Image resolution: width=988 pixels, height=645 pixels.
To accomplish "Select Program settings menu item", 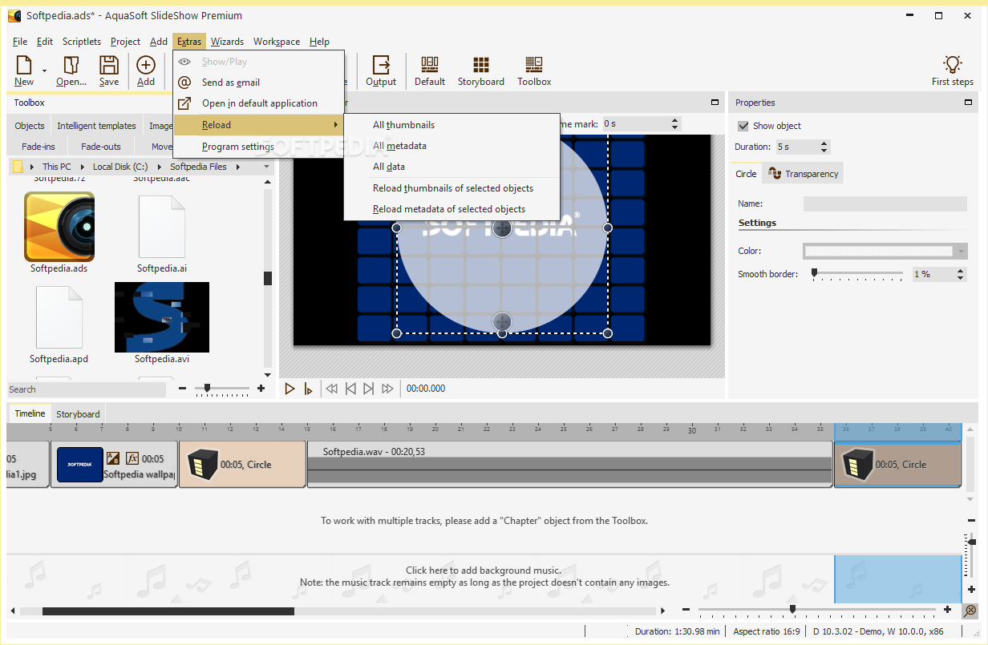I will pos(259,147).
